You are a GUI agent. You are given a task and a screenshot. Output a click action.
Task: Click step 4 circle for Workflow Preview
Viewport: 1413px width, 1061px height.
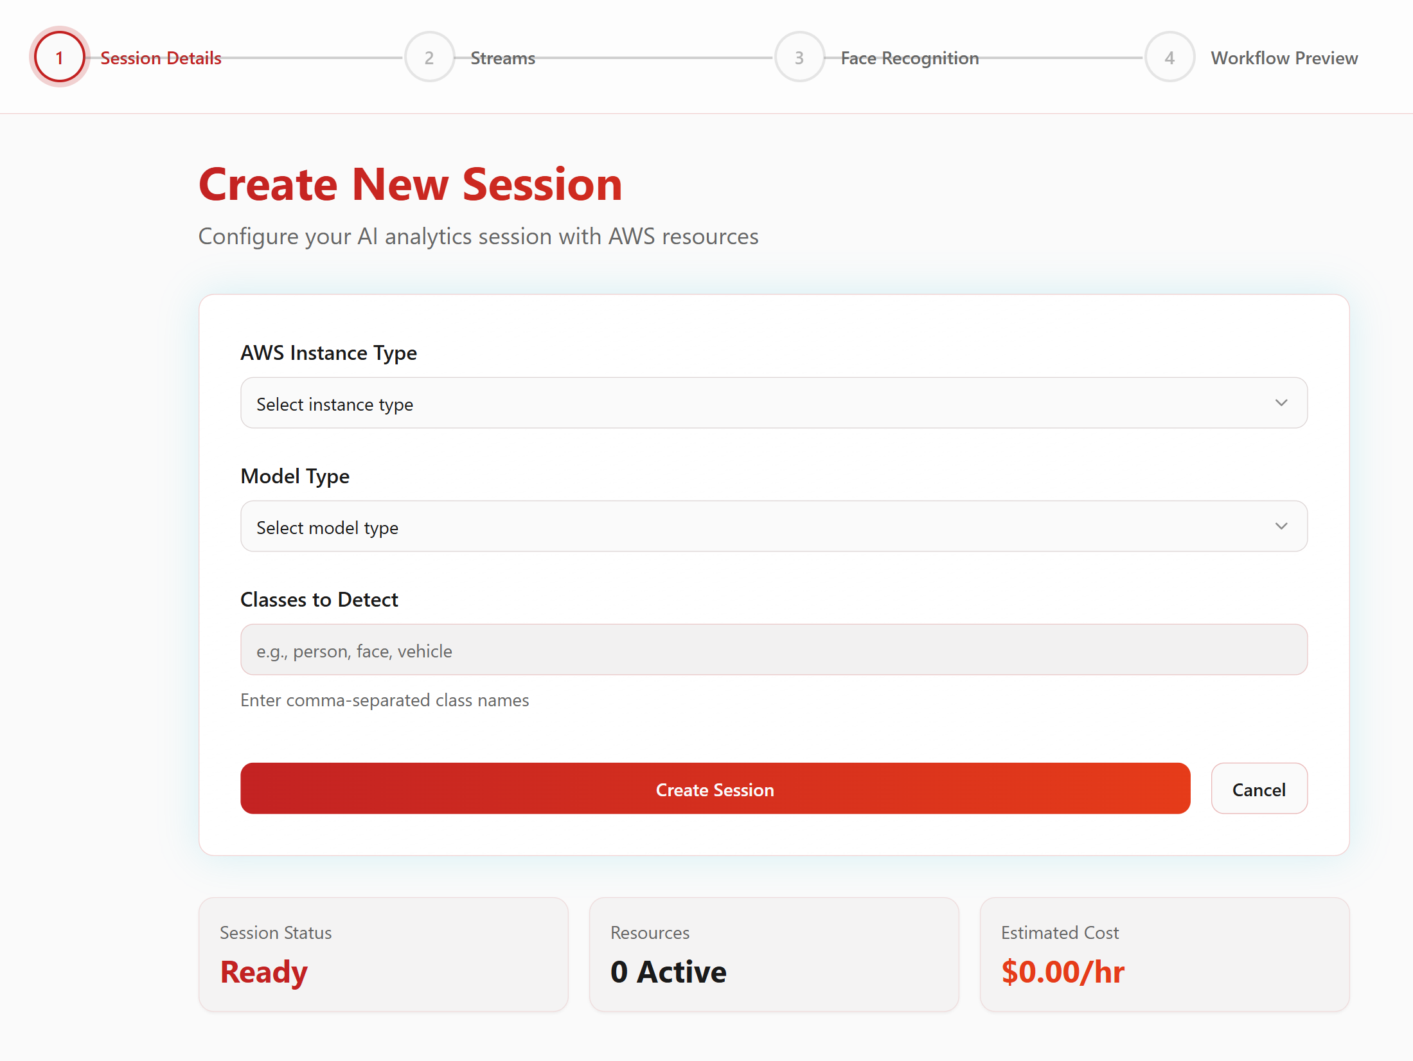pyautogui.click(x=1169, y=58)
